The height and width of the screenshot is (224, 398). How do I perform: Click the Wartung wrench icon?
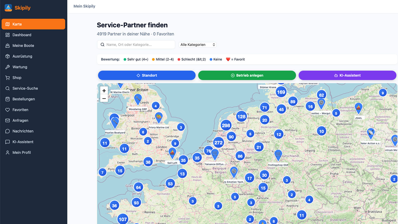(x=7, y=67)
